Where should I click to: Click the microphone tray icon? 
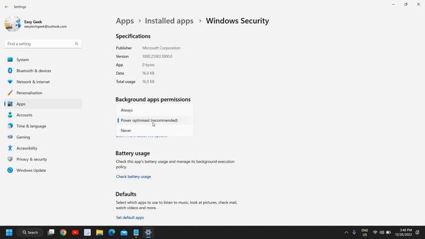click(x=354, y=232)
